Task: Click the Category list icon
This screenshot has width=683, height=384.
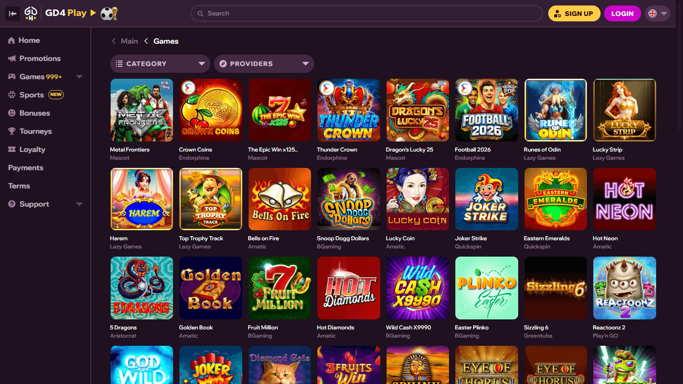Action: [x=119, y=64]
